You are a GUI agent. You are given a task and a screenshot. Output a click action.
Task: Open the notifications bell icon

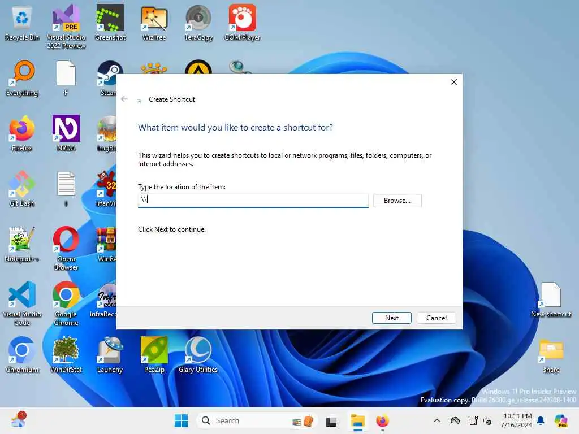click(x=541, y=420)
